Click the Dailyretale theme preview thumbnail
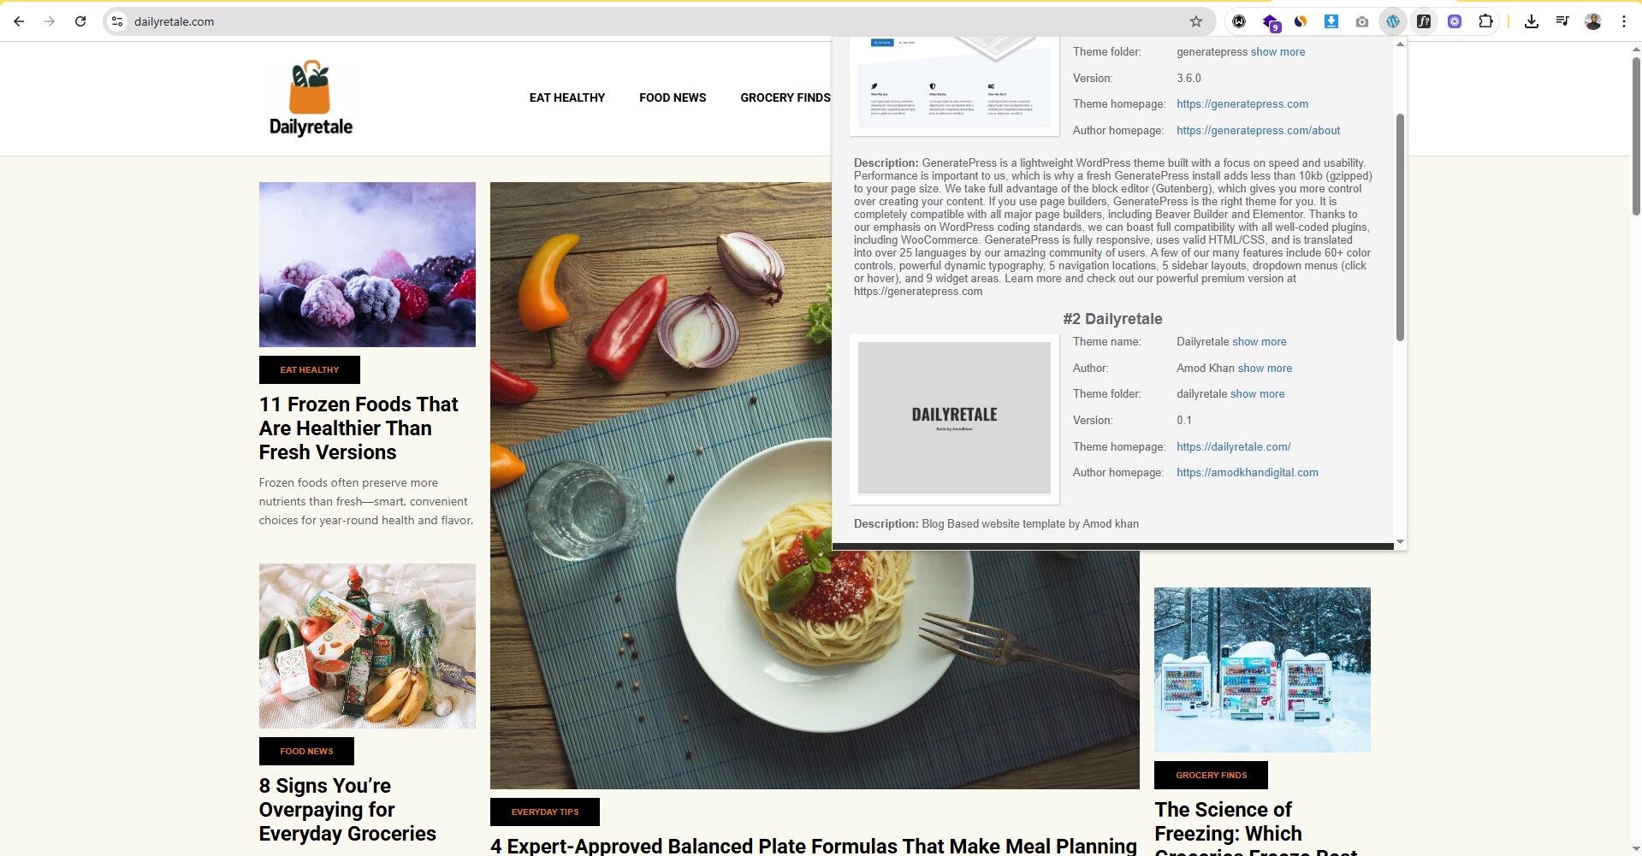The image size is (1642, 856). [954, 418]
